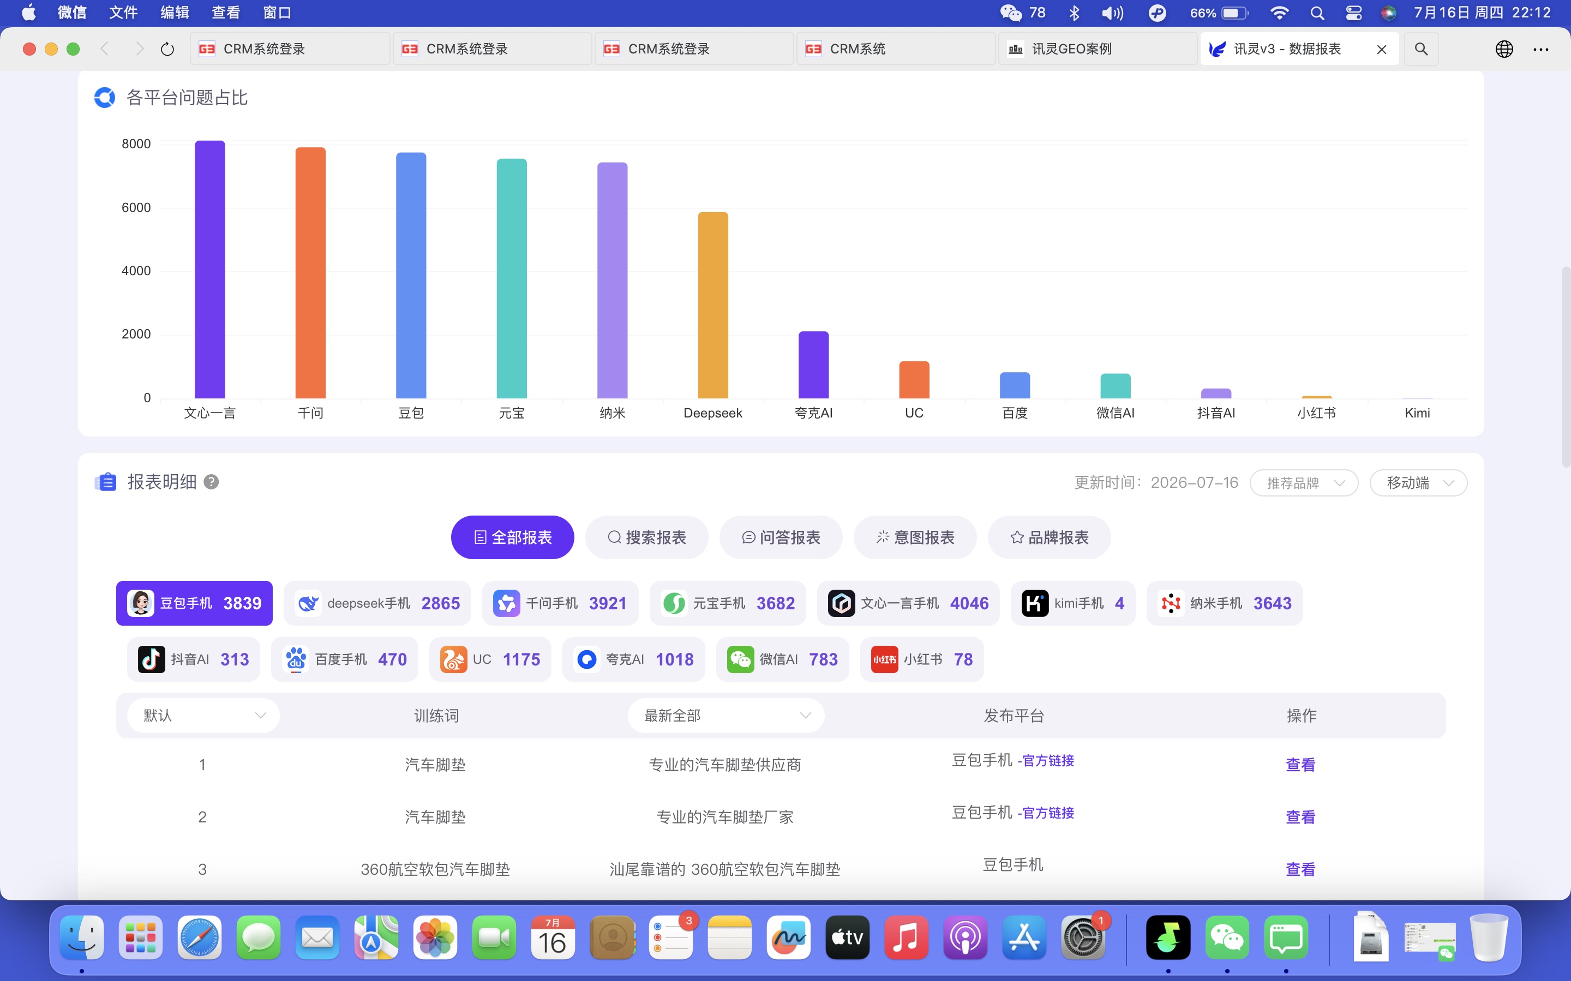The width and height of the screenshot is (1571, 981).
Task: Select the 百度手机 platform filter
Action: (345, 659)
